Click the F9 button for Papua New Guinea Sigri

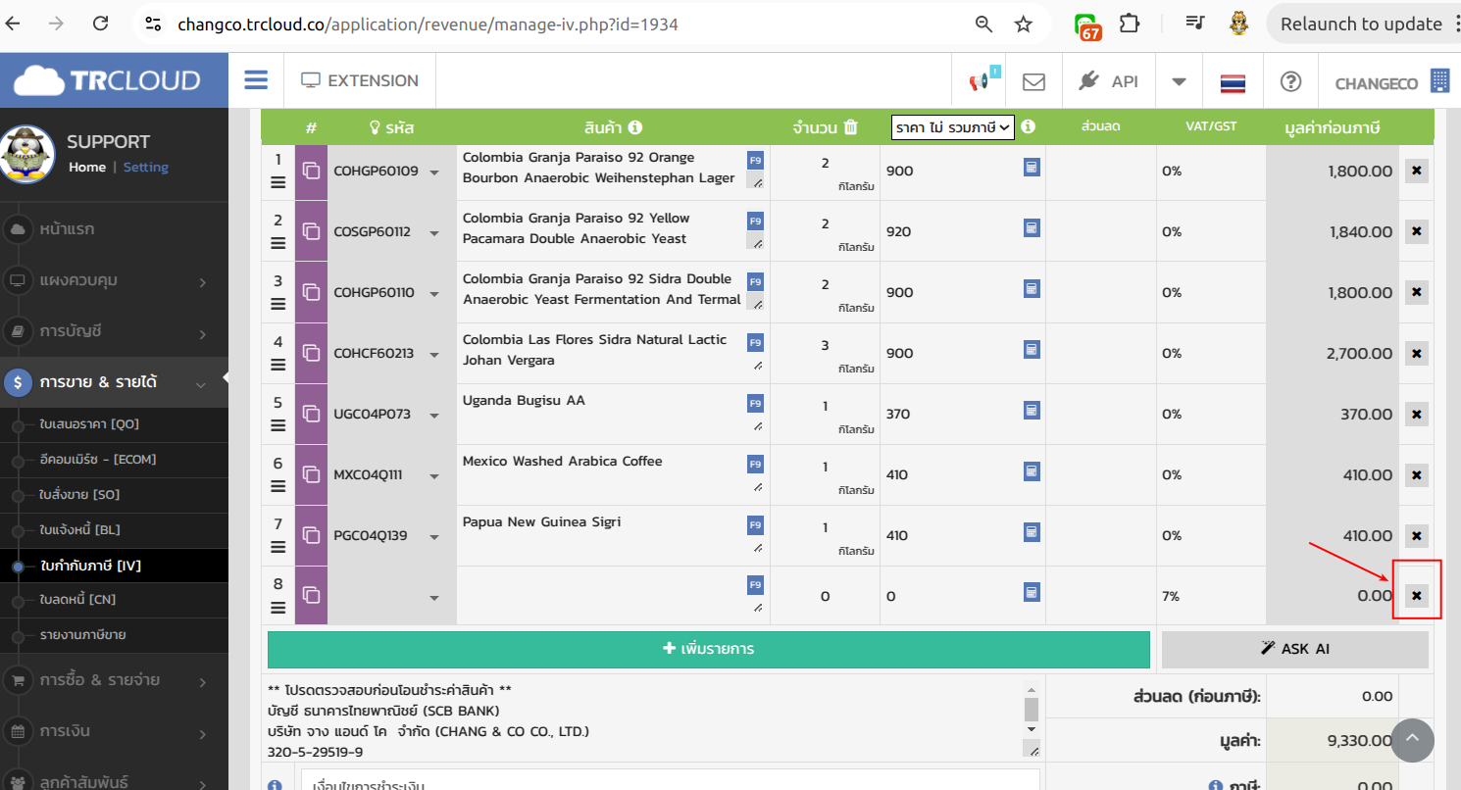pos(755,524)
